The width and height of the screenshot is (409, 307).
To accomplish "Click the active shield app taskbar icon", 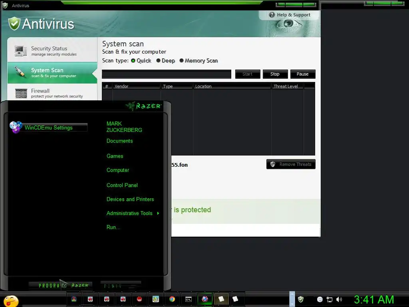I will click(205, 299).
